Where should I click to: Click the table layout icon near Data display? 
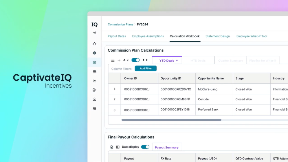tap(118, 147)
